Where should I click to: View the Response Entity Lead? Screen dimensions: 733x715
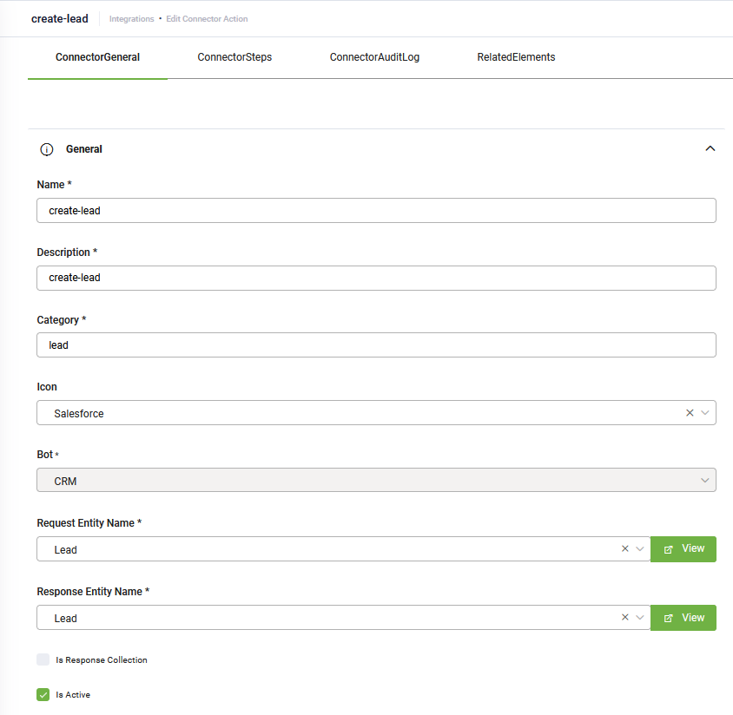pos(683,618)
